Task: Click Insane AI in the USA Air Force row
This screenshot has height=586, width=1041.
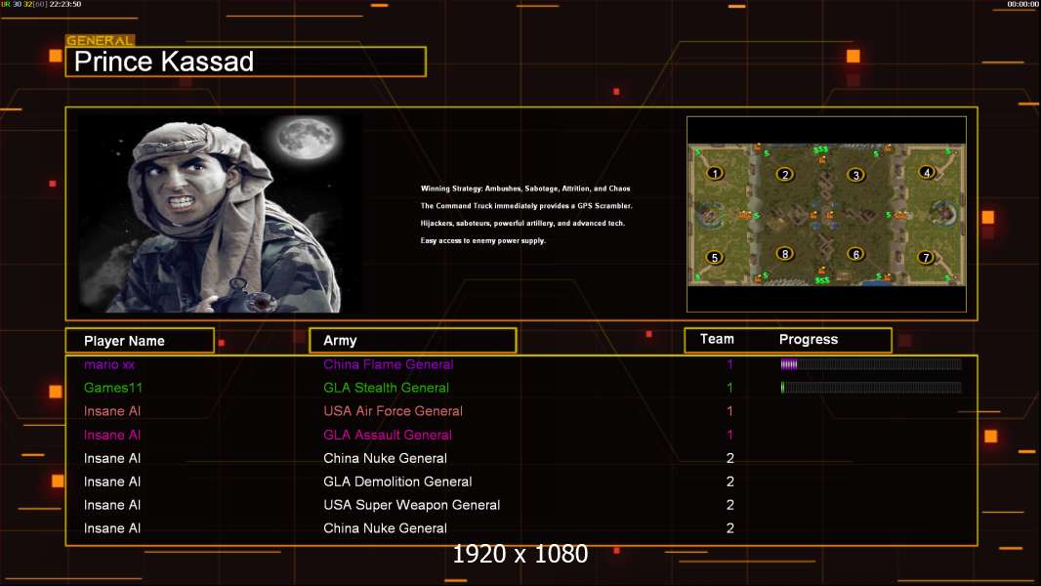Action: tap(112, 411)
